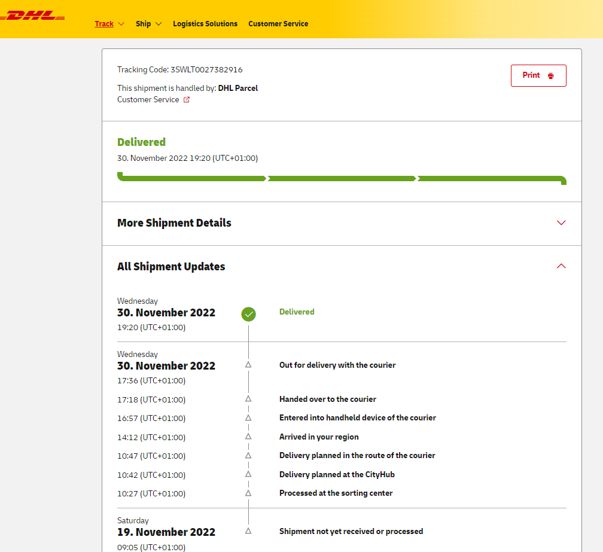
Task: Open the Customer Service link under tracking code
Action: [x=148, y=100]
